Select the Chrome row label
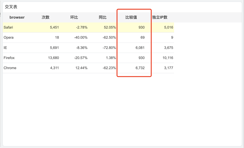 pos(10,68)
